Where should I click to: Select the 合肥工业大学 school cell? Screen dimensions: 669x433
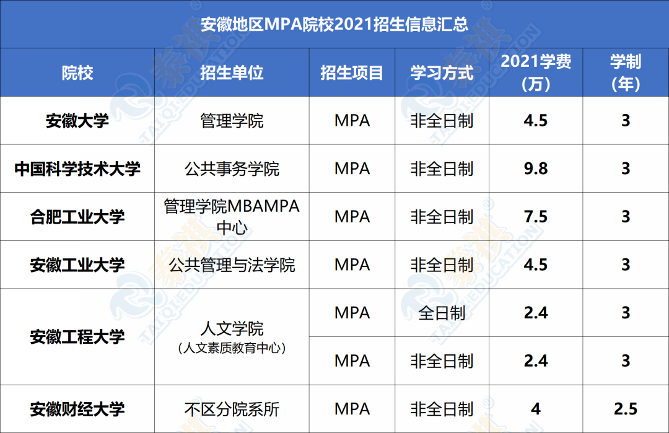pos(77,217)
